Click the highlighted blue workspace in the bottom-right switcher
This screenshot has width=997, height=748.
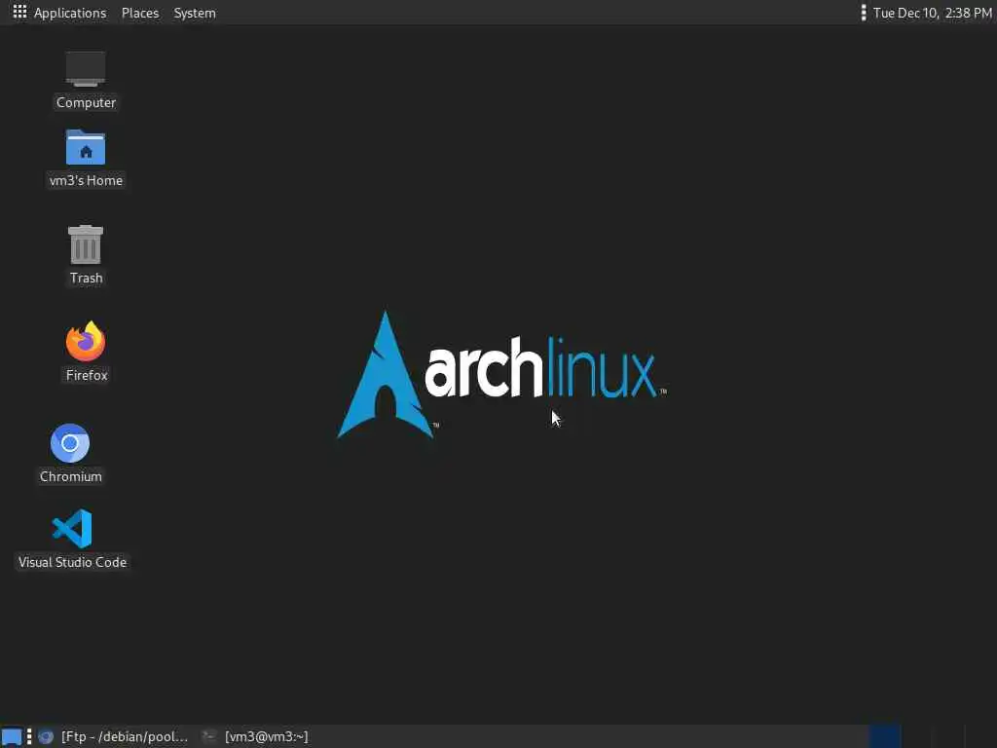coord(884,736)
